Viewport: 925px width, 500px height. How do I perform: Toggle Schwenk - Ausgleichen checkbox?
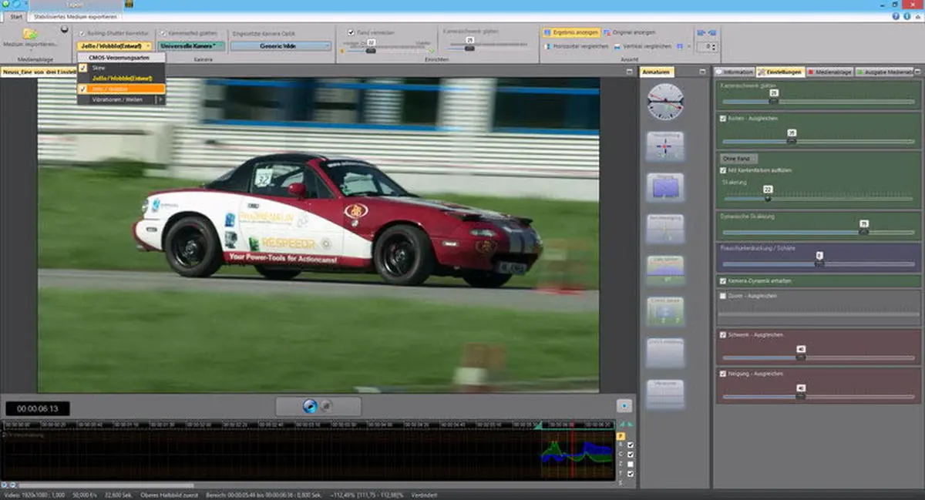[x=722, y=335]
